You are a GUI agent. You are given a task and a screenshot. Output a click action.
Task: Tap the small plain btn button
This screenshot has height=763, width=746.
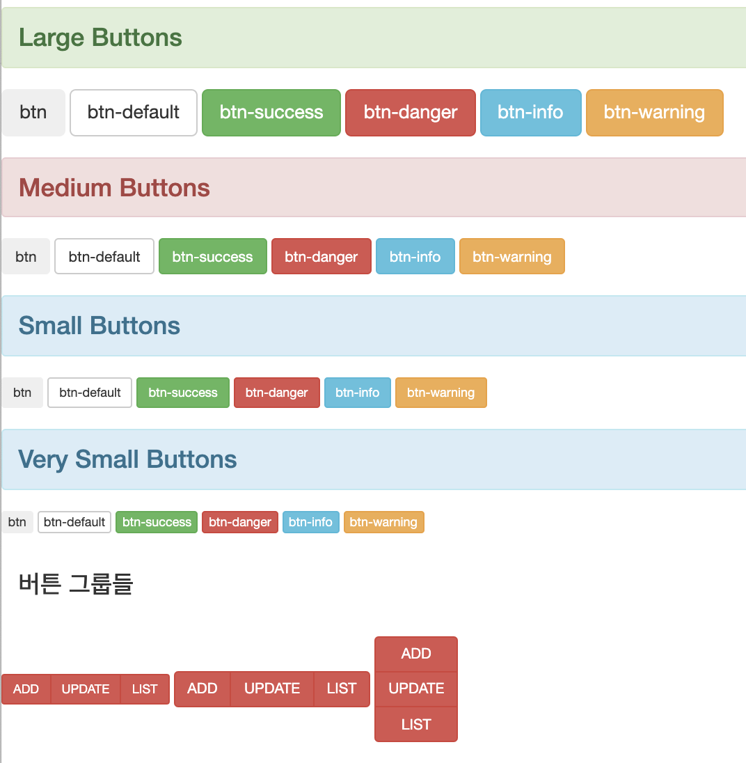[x=22, y=393]
